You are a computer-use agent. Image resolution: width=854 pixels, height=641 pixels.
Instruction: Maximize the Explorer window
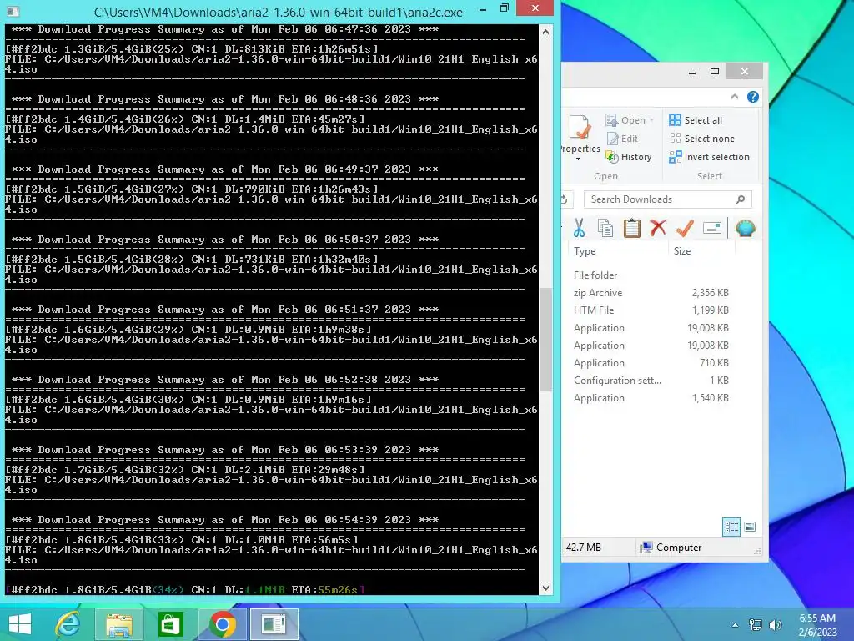coord(715,72)
